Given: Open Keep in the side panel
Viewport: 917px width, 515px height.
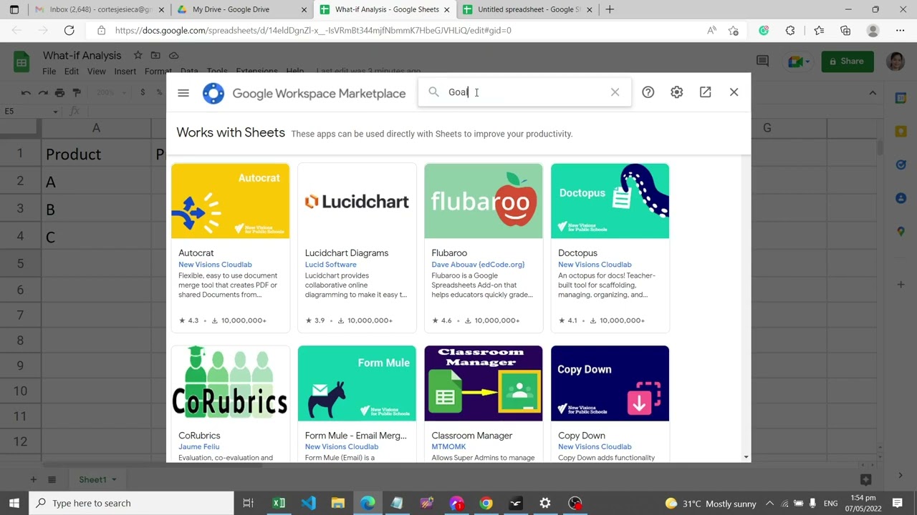Looking at the screenshot, I should (x=901, y=131).
